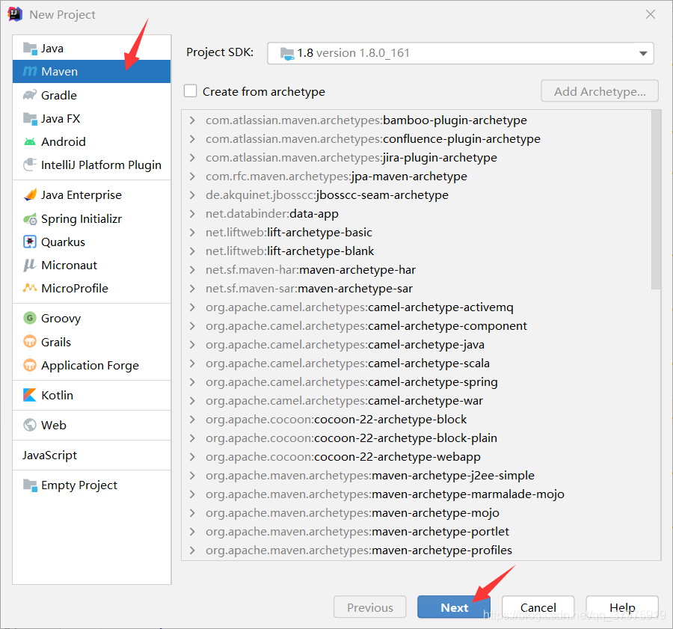Choose Kotlin project type
This screenshot has width=673, height=629.
pos(91,395)
